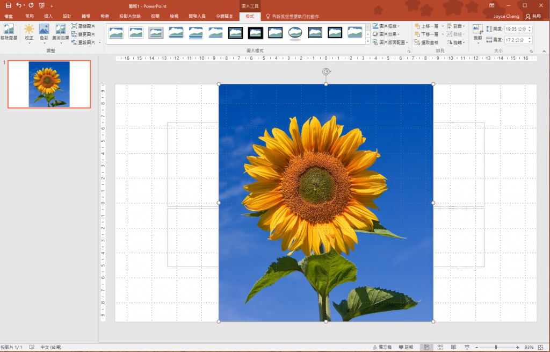Click 變更圖片 (Change Picture)
This screenshot has width=550, height=352.
coord(83,34)
